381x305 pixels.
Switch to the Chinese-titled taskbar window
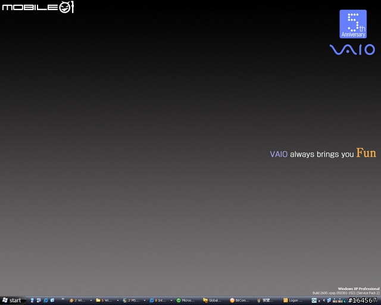(267, 301)
